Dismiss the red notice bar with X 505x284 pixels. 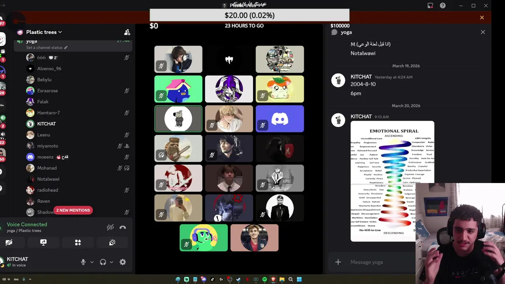(482, 17)
